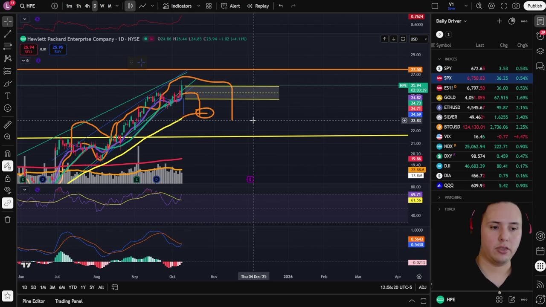Image resolution: width=546 pixels, height=307 pixels.
Task: Take a chart snapshot with camera
Action: click(516, 6)
